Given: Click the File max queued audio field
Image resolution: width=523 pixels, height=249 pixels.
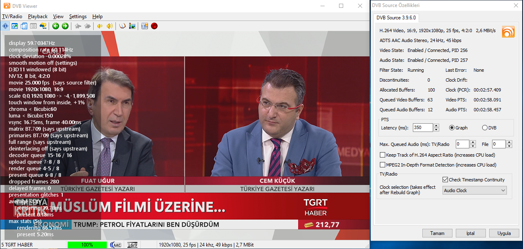Looking at the screenshot, I should point(499,144).
